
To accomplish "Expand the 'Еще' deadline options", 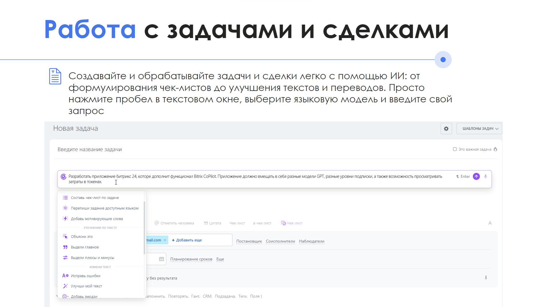I will [x=220, y=259].
